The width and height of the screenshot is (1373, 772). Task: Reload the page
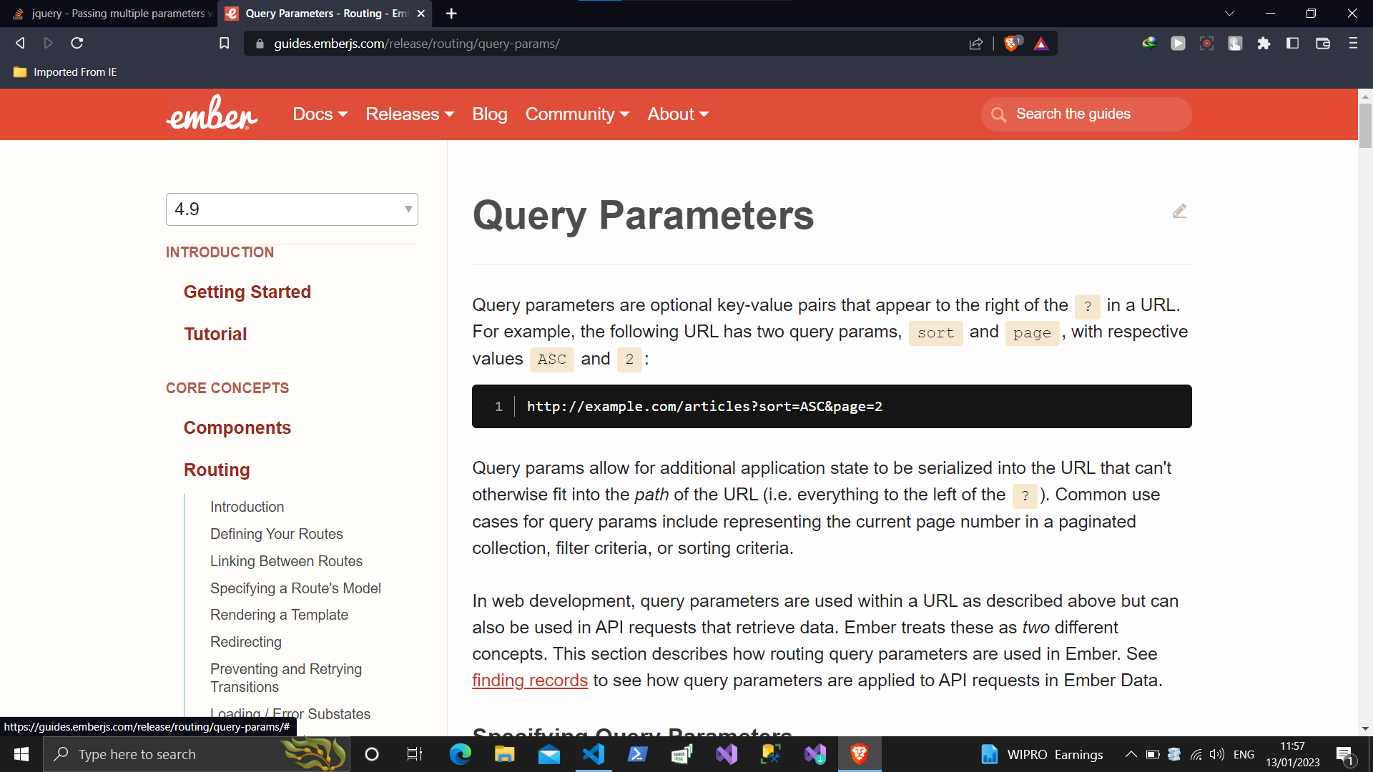[77, 44]
